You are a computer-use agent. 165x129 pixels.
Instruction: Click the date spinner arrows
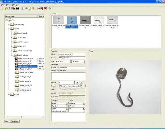click(x=71, y=61)
